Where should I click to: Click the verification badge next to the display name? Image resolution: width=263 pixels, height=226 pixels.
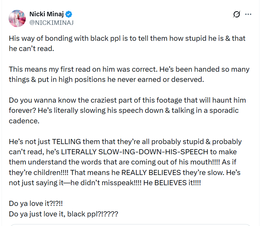click(x=69, y=14)
